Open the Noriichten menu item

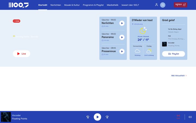(x=56, y=5)
